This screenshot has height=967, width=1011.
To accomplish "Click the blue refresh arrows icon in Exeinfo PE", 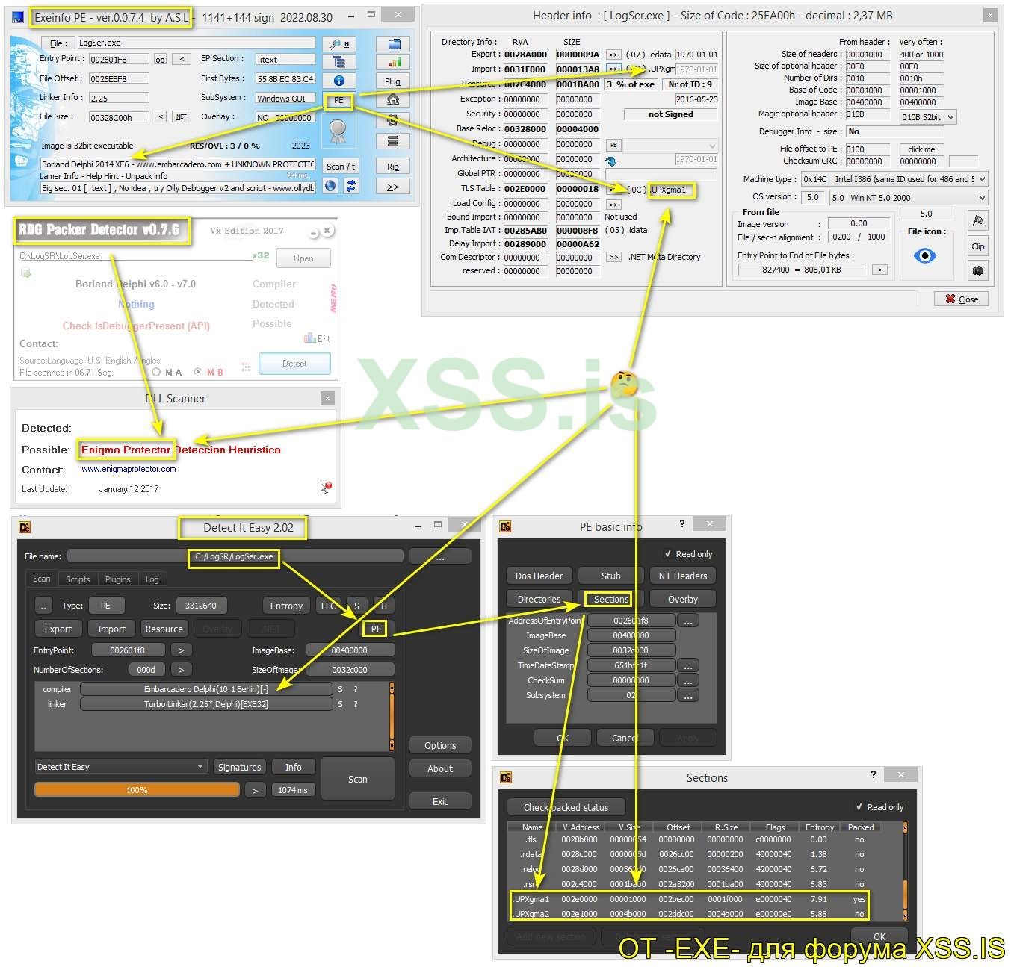I will tap(350, 186).
